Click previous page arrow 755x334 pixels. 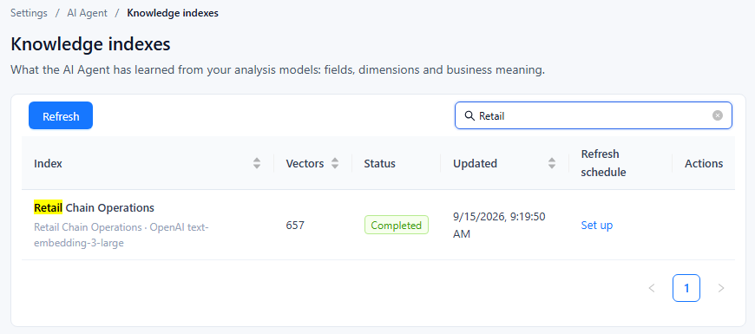[x=652, y=288]
